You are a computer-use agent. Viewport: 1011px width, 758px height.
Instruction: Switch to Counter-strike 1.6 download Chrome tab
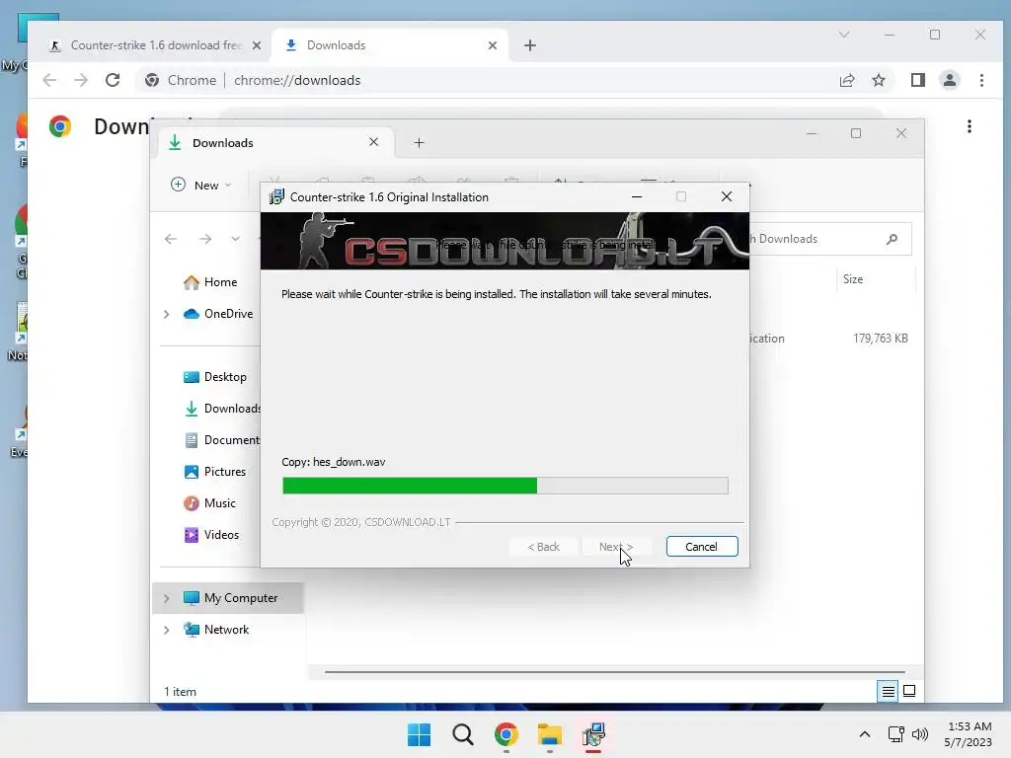tap(156, 45)
